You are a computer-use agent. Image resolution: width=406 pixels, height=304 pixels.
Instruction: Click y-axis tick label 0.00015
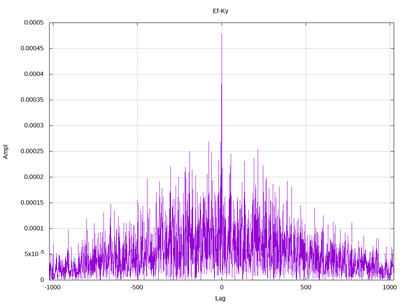[32, 203]
